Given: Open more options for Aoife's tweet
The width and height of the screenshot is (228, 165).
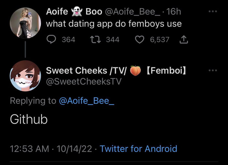Looking at the screenshot, I should 212,11.
